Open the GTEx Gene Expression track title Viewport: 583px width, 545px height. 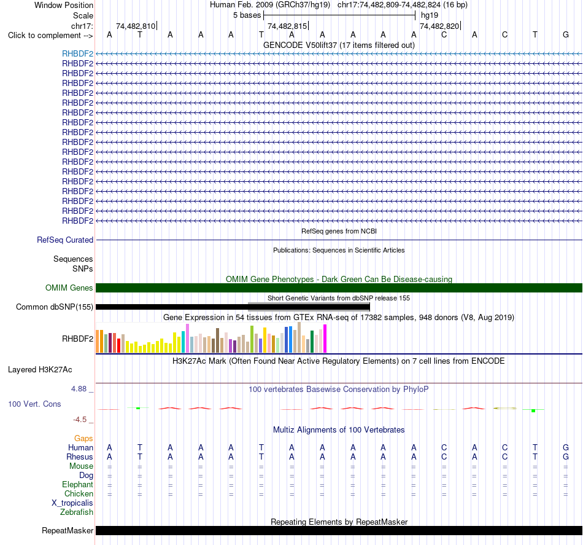[339, 318]
